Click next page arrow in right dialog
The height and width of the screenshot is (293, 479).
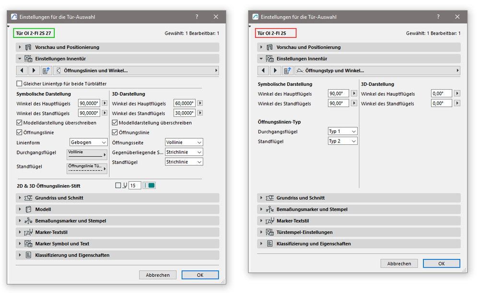[275, 70]
